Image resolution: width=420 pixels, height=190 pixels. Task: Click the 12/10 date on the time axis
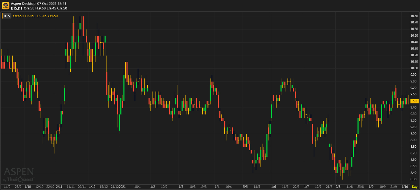[x=39, y=187]
